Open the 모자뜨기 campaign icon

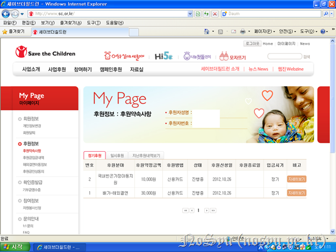234,56
